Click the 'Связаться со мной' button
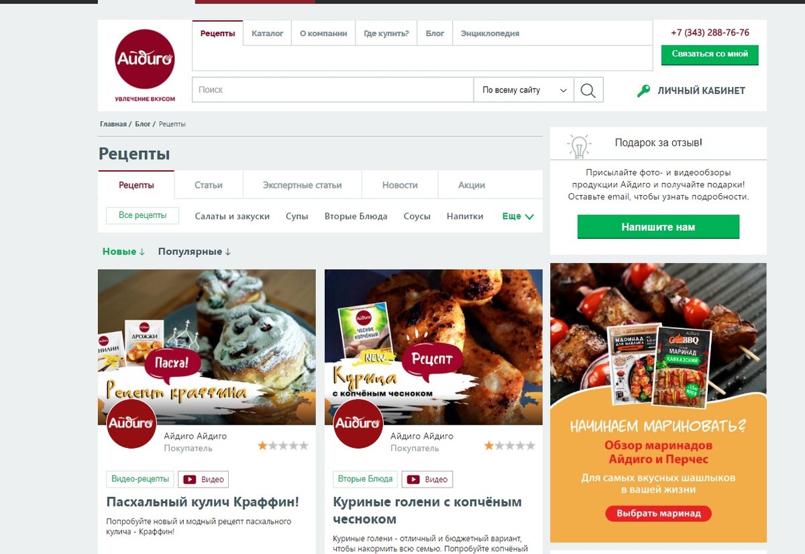The height and width of the screenshot is (554, 805). [x=710, y=54]
